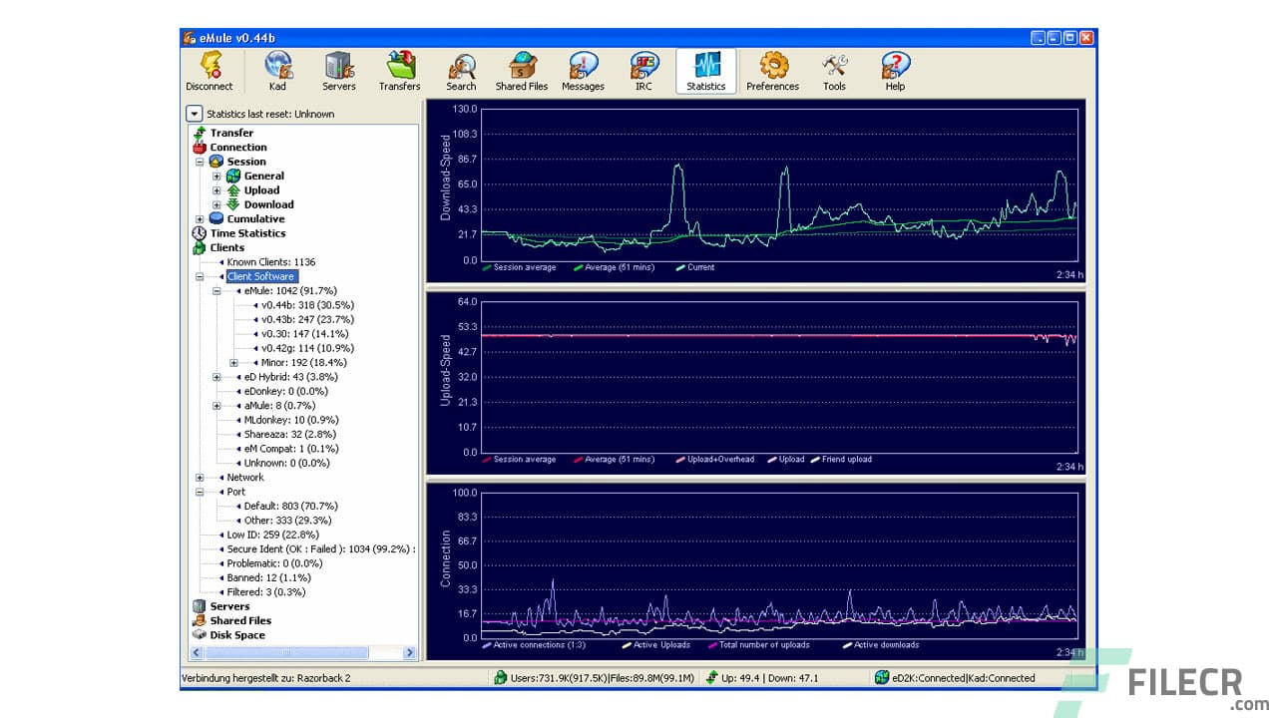1277x718 pixels.
Task: Open the Search panel
Action: [x=460, y=70]
